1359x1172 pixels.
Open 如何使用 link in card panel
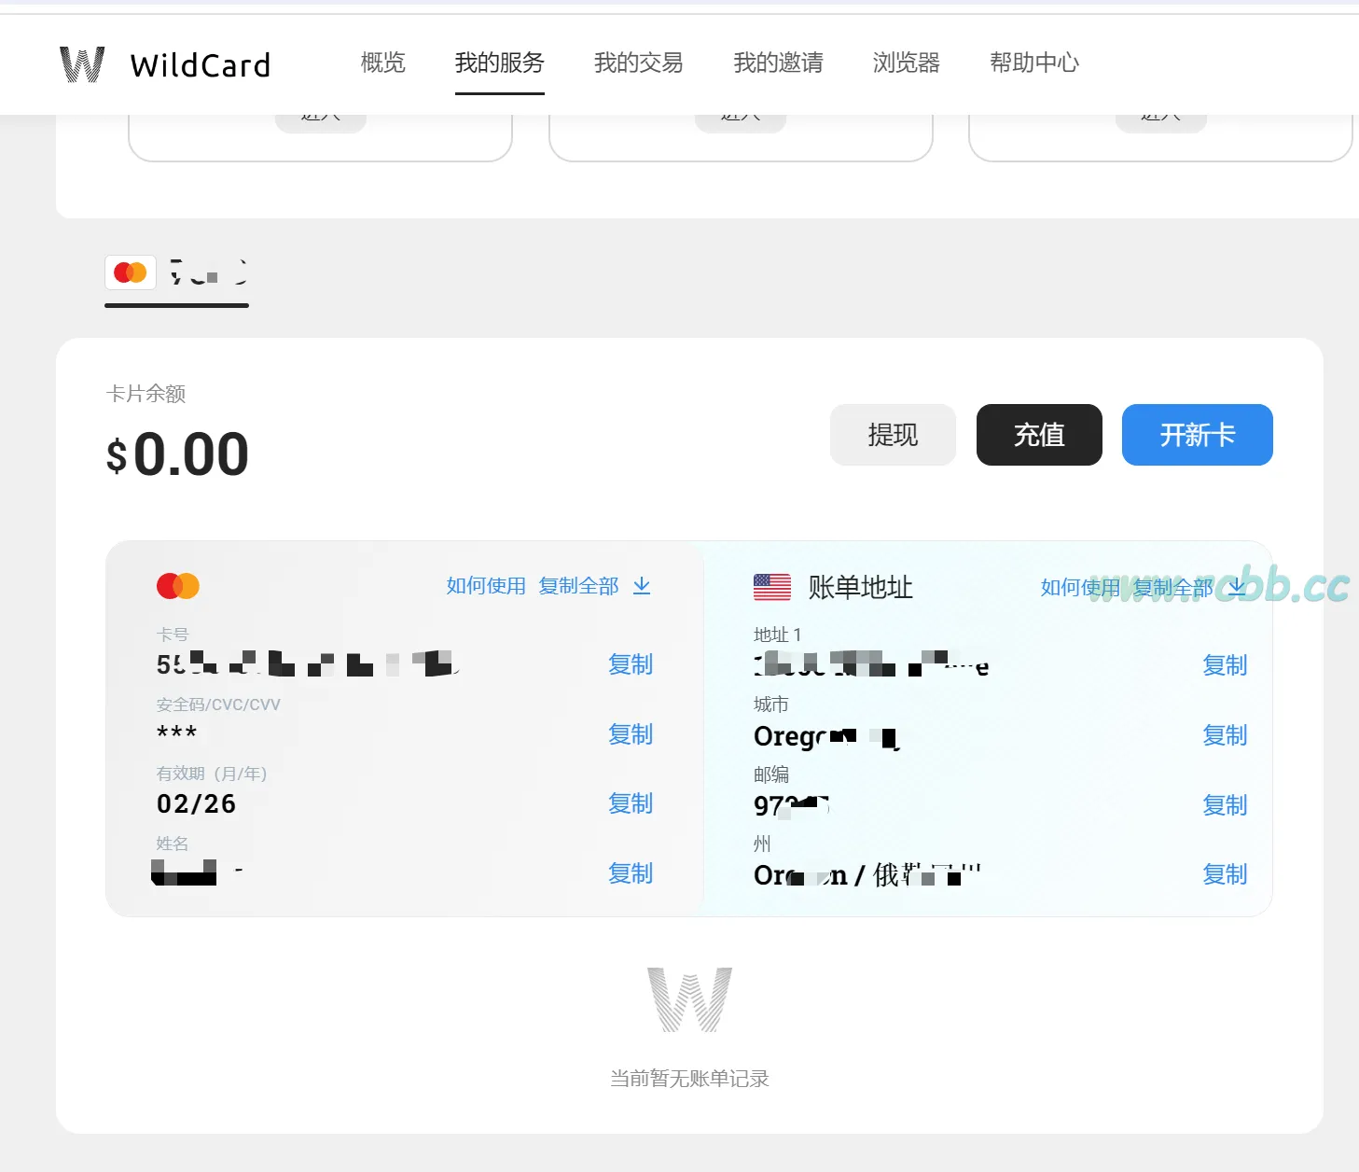pos(485,586)
